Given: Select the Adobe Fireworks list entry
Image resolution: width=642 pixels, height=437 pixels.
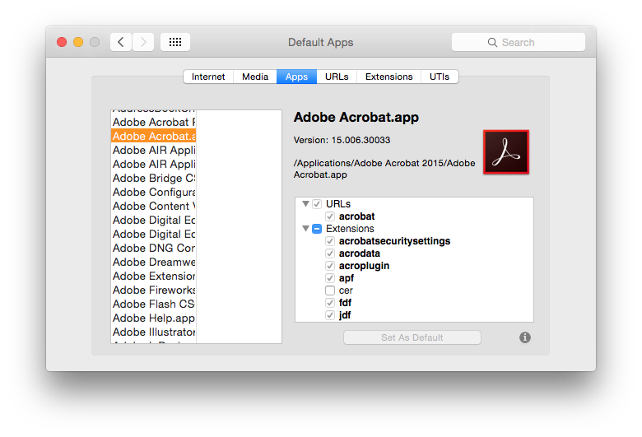Looking at the screenshot, I should coord(154,290).
